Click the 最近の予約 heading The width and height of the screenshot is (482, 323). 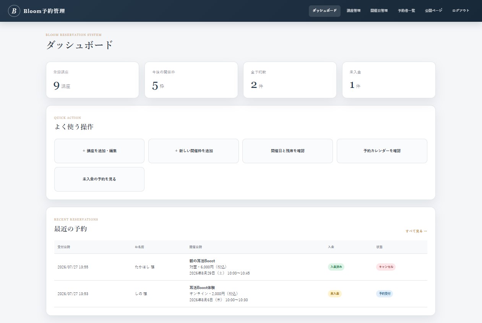coord(71,229)
